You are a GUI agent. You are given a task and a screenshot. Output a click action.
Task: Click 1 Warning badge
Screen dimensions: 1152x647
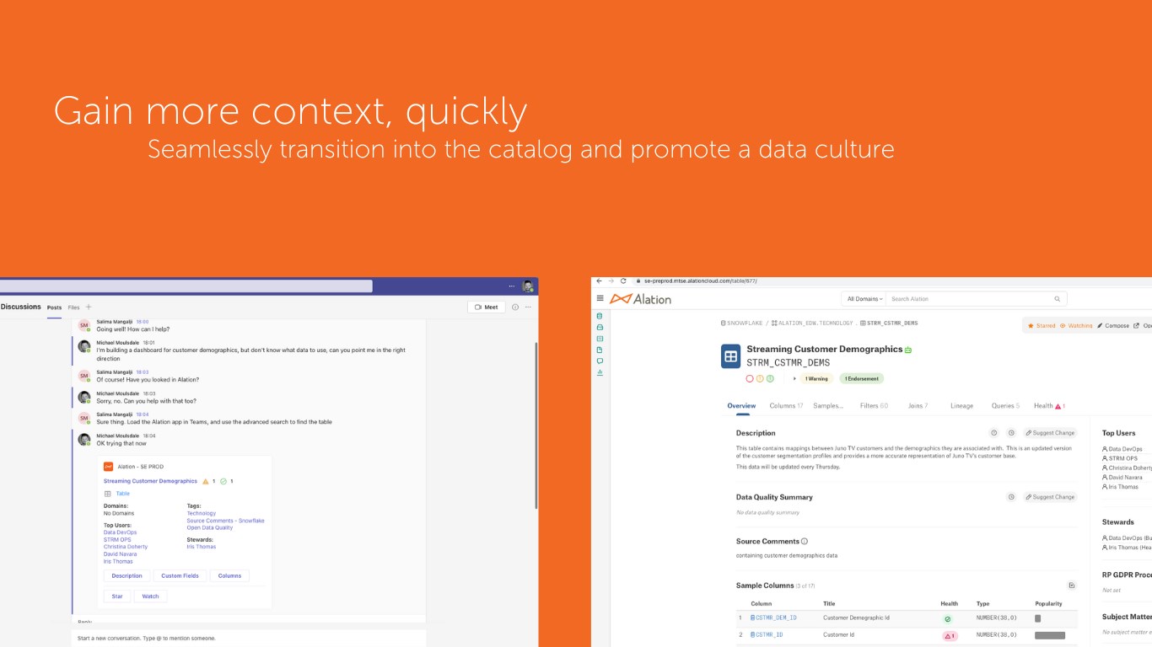pyautogui.click(x=816, y=379)
